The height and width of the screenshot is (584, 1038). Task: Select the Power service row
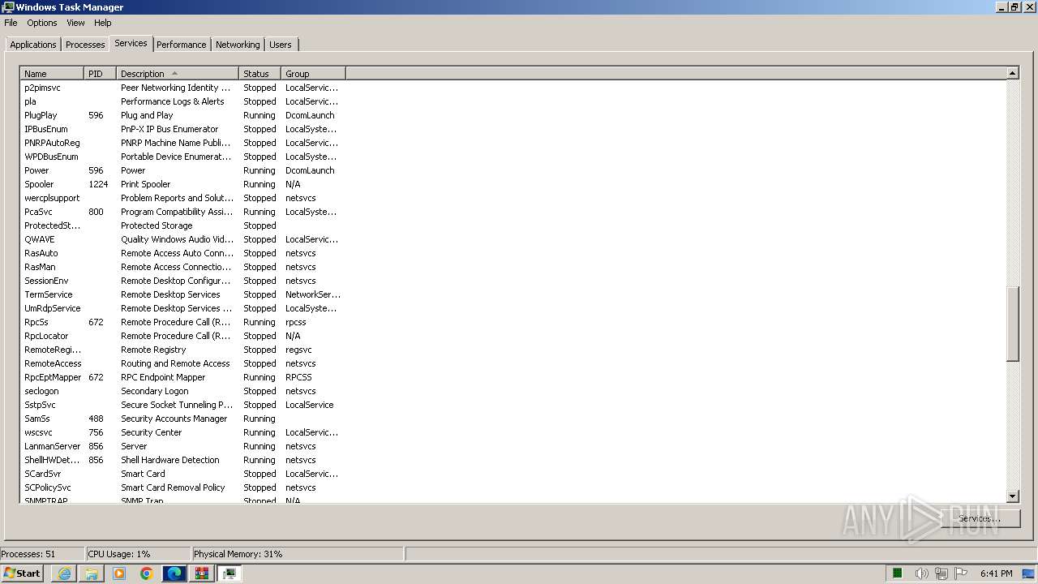(x=183, y=170)
